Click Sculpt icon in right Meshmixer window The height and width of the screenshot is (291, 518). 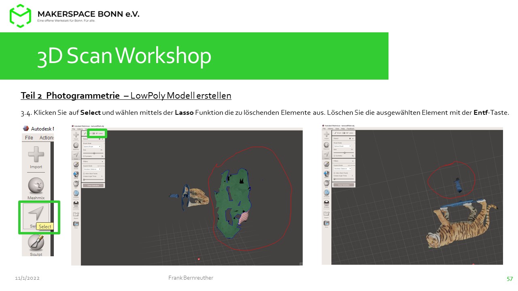(327, 164)
